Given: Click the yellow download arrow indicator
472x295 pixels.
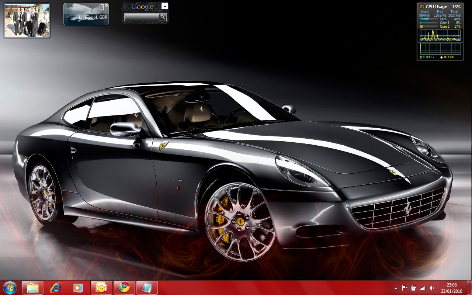Looking at the screenshot, I should (x=441, y=57).
